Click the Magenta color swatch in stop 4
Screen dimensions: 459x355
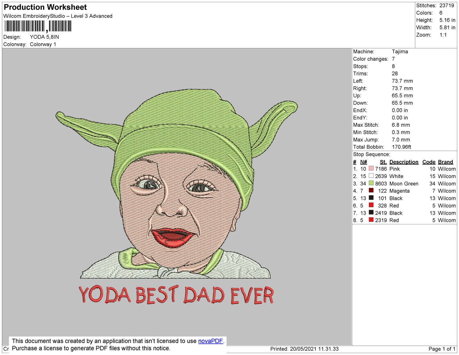371,190
